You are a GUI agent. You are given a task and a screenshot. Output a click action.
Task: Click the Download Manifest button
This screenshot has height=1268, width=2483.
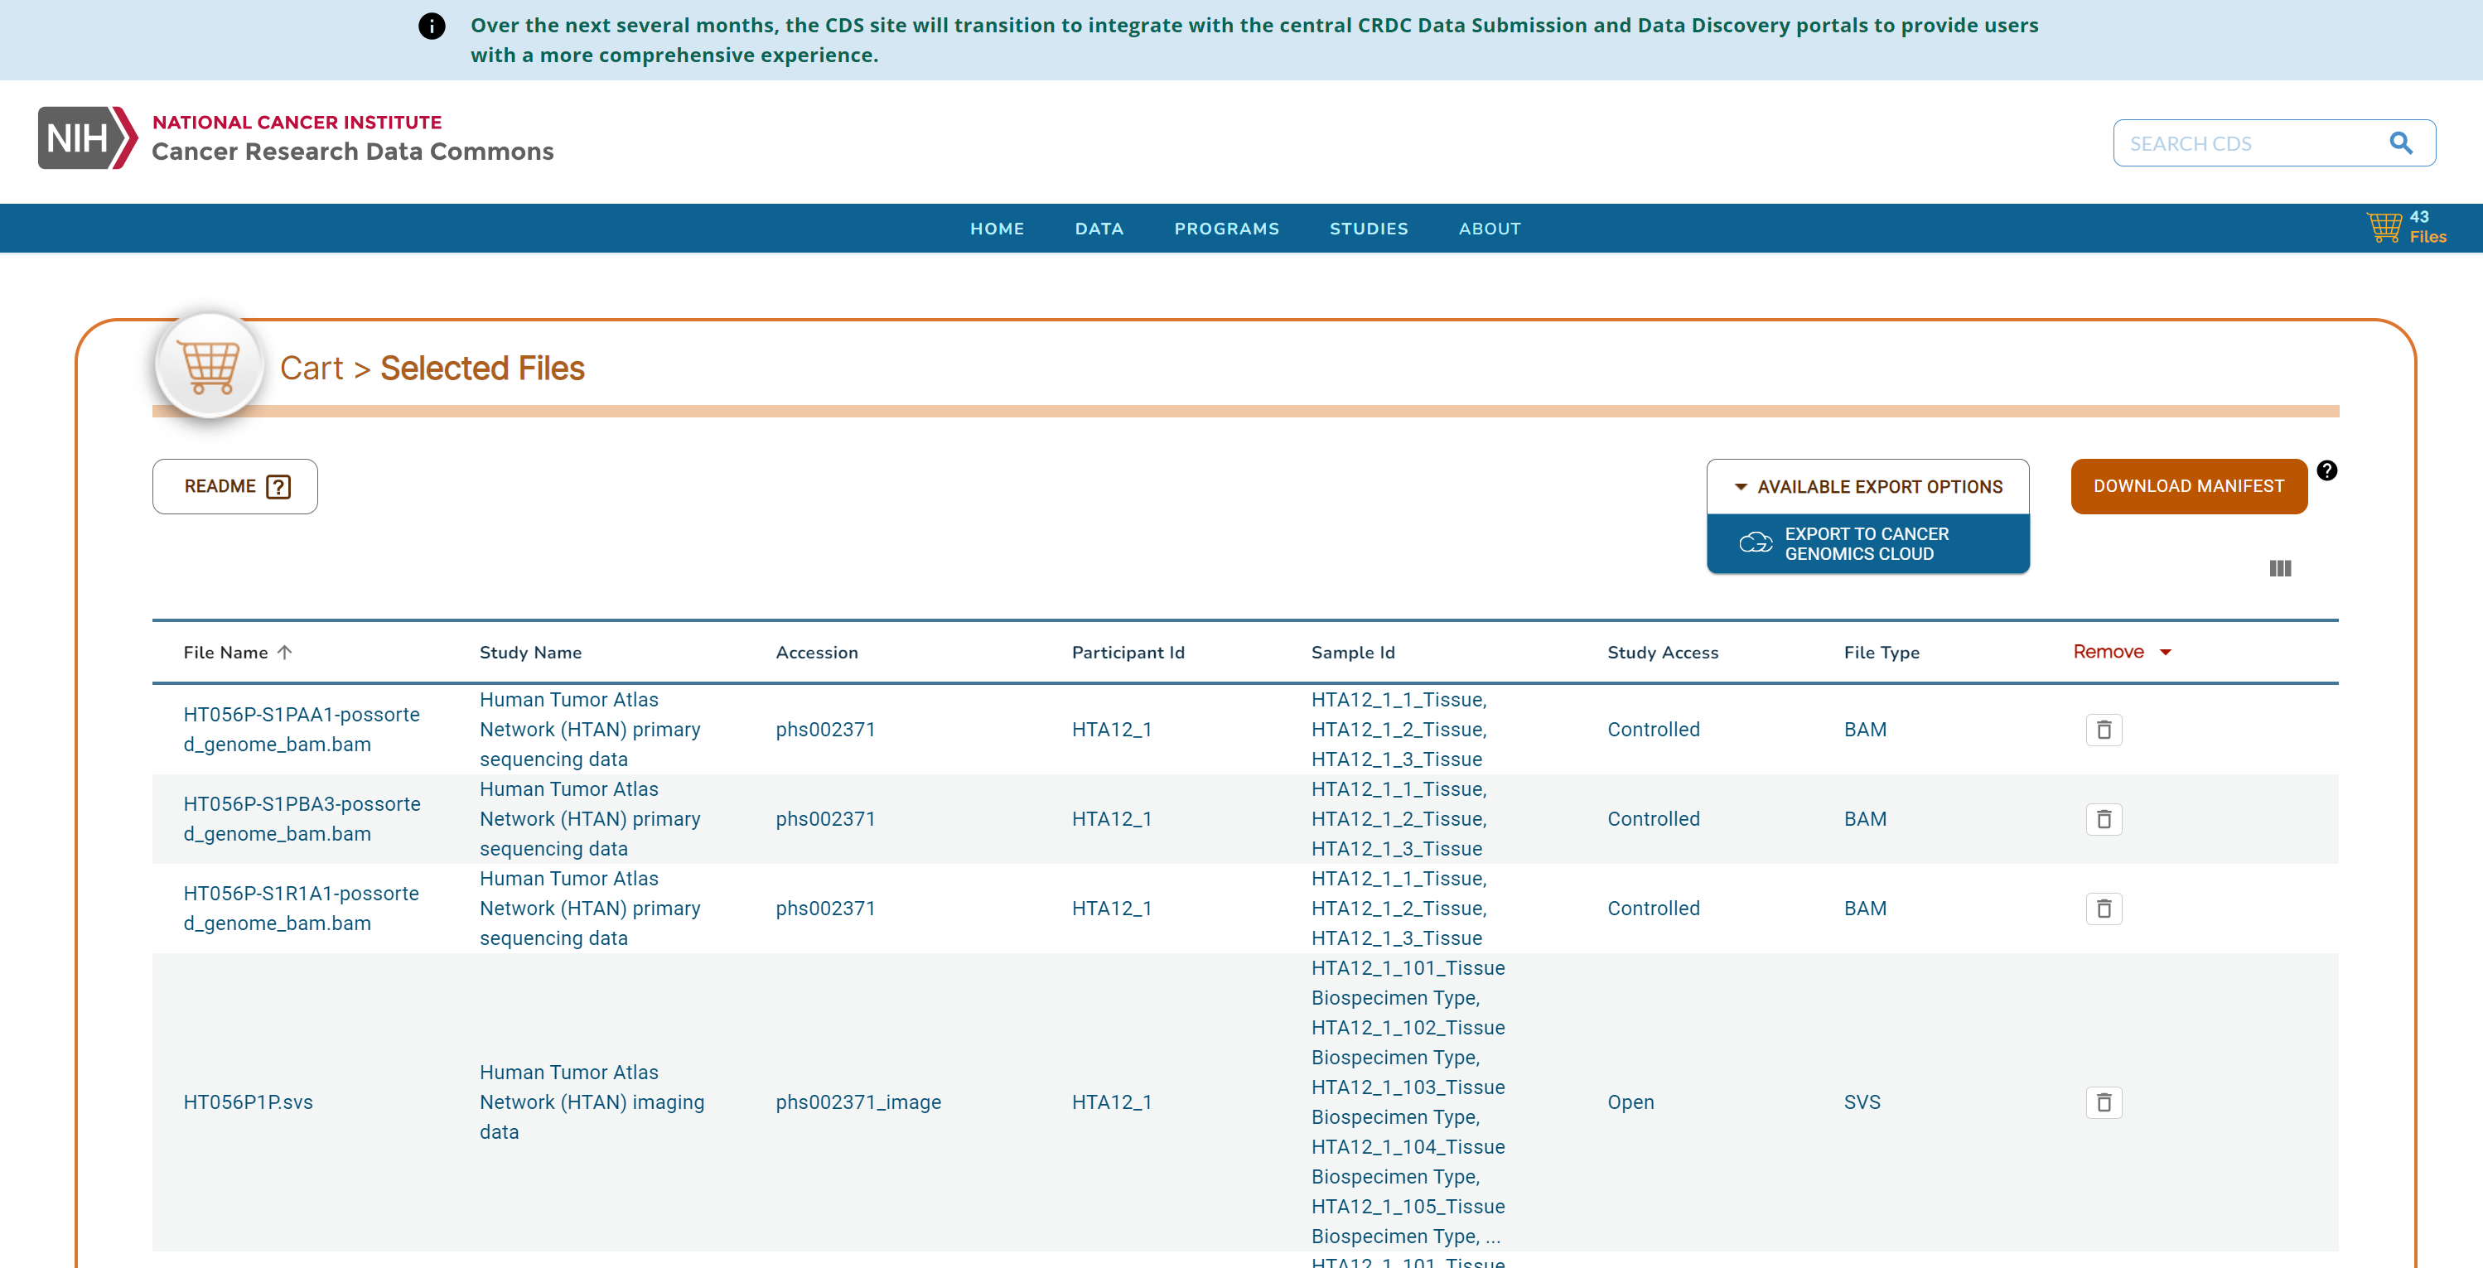click(x=2188, y=487)
